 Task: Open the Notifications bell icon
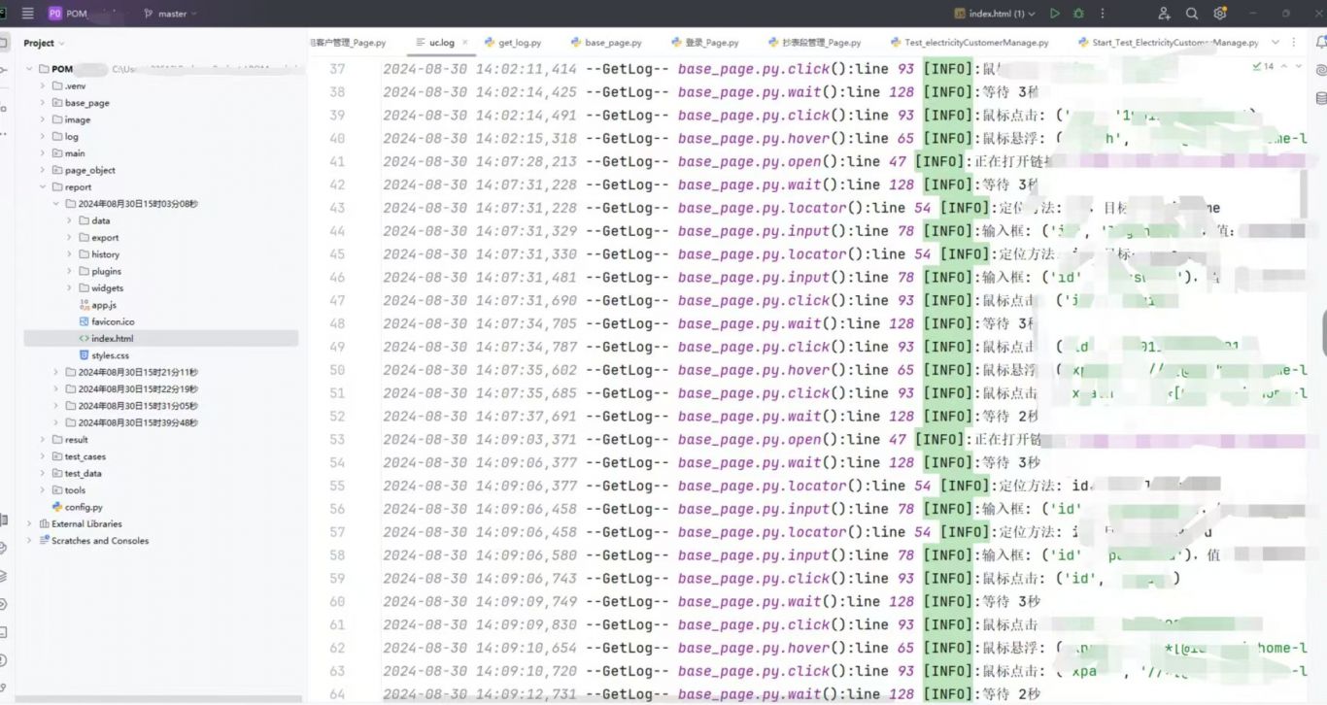pos(1320,43)
